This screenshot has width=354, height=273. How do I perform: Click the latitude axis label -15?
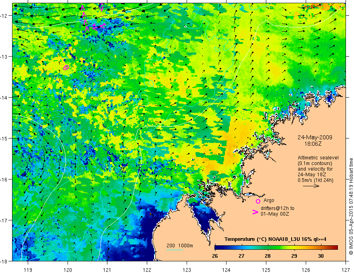(4, 138)
